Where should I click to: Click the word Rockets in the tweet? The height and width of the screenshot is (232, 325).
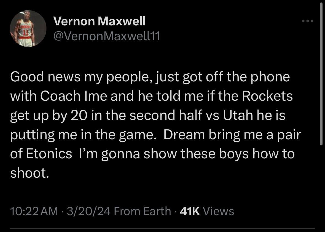(x=267, y=96)
